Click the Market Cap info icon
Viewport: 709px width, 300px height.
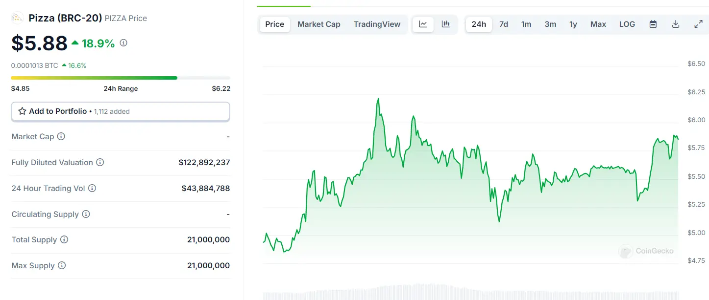click(61, 136)
